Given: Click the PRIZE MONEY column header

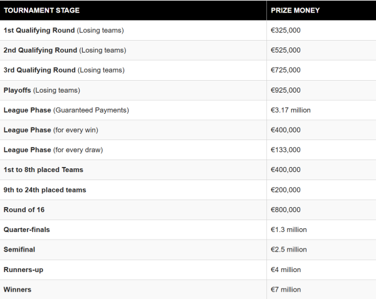Looking at the screenshot, I should pyautogui.click(x=295, y=10).
